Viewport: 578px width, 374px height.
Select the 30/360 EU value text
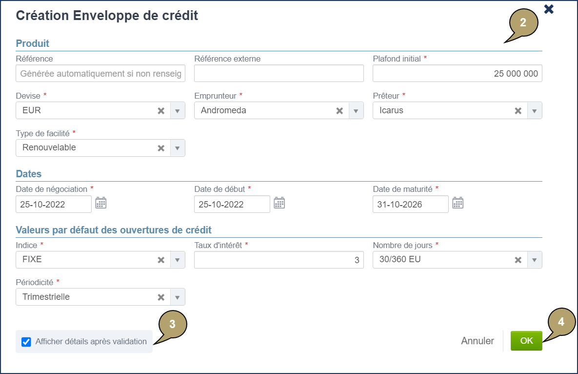(x=400, y=259)
